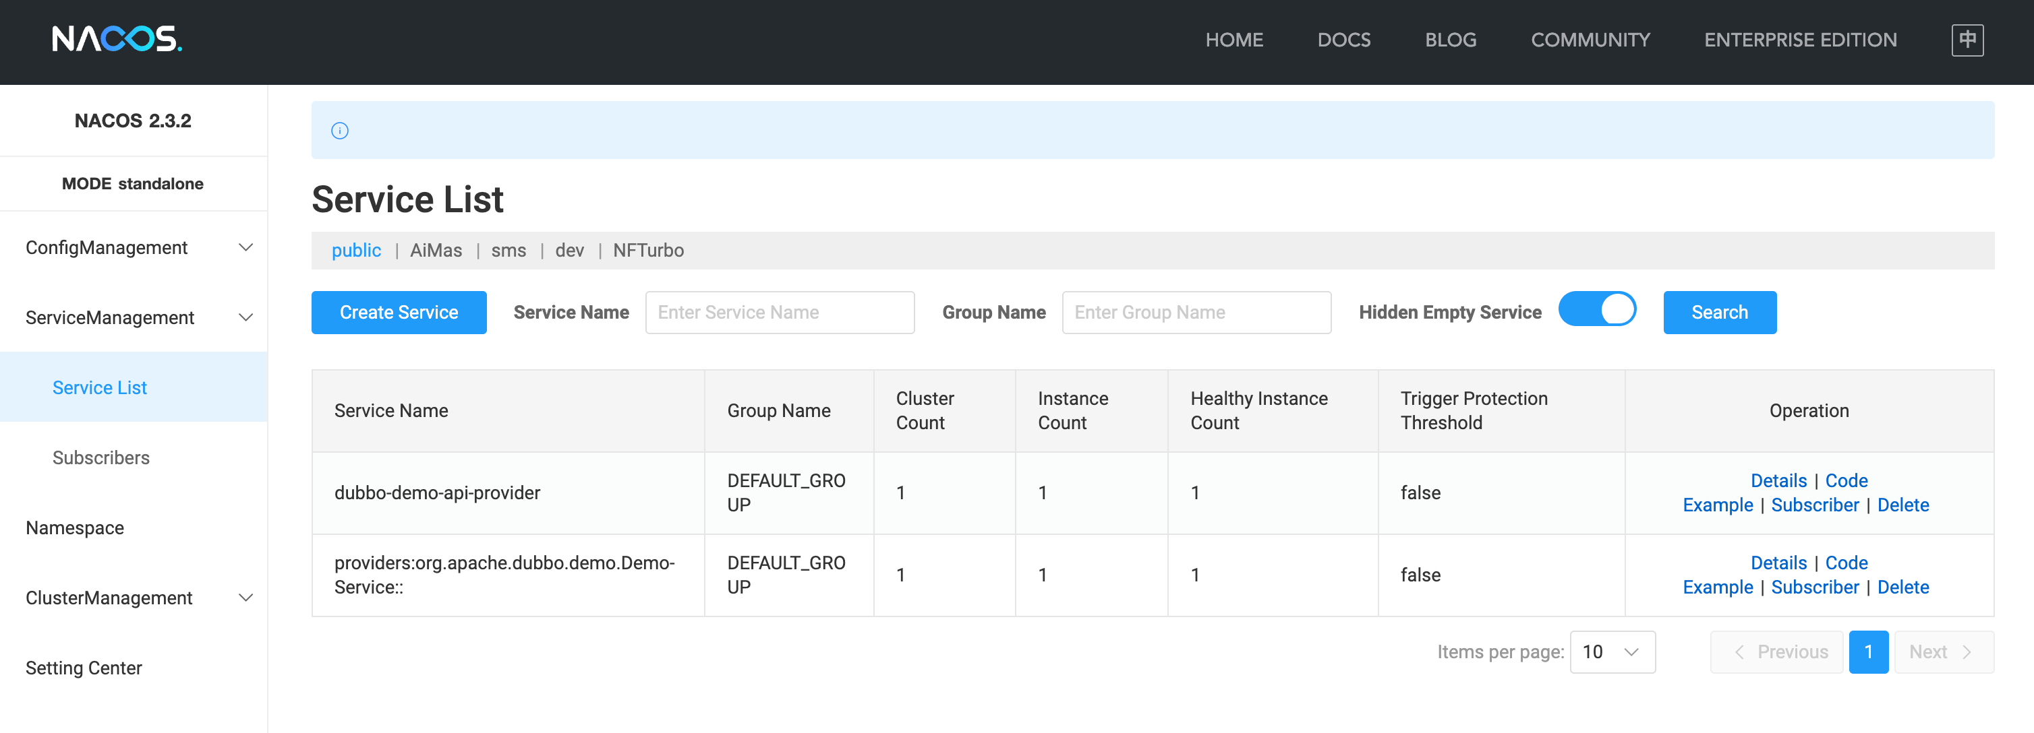
Task: Open the COMMUNITY nav item
Action: pyautogui.click(x=1590, y=40)
